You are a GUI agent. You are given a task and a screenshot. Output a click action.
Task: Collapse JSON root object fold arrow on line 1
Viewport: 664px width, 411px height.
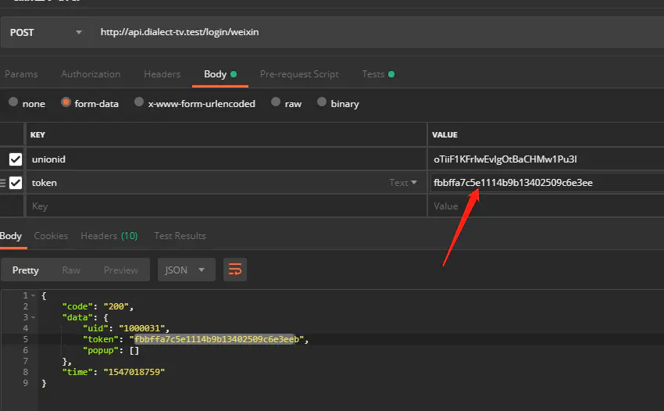(x=34, y=295)
